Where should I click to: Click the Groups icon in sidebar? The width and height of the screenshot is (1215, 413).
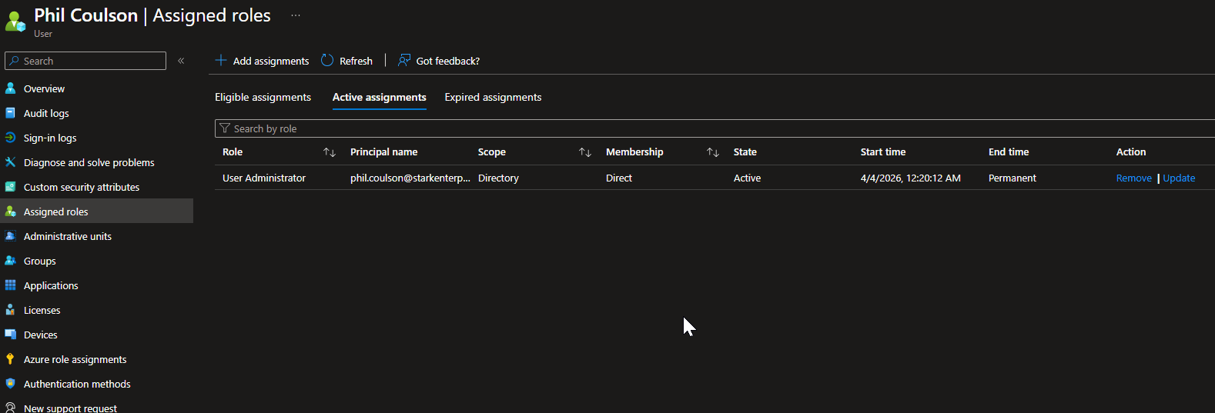coord(10,261)
